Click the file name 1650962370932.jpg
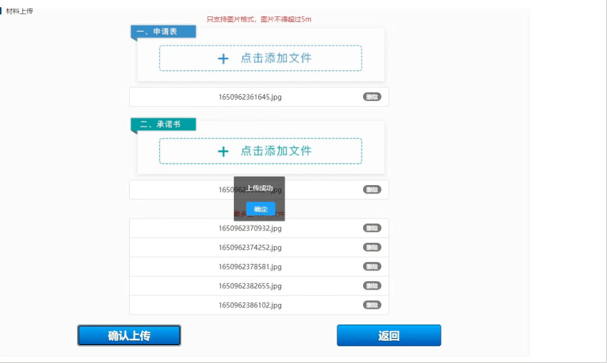 pos(250,228)
